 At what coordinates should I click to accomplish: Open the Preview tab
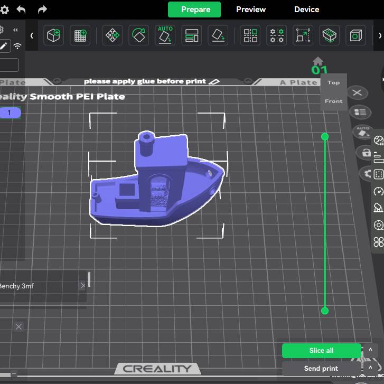251,10
